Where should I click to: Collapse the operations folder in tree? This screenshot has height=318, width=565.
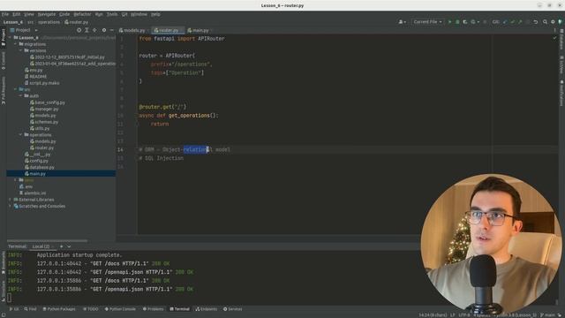[21, 134]
